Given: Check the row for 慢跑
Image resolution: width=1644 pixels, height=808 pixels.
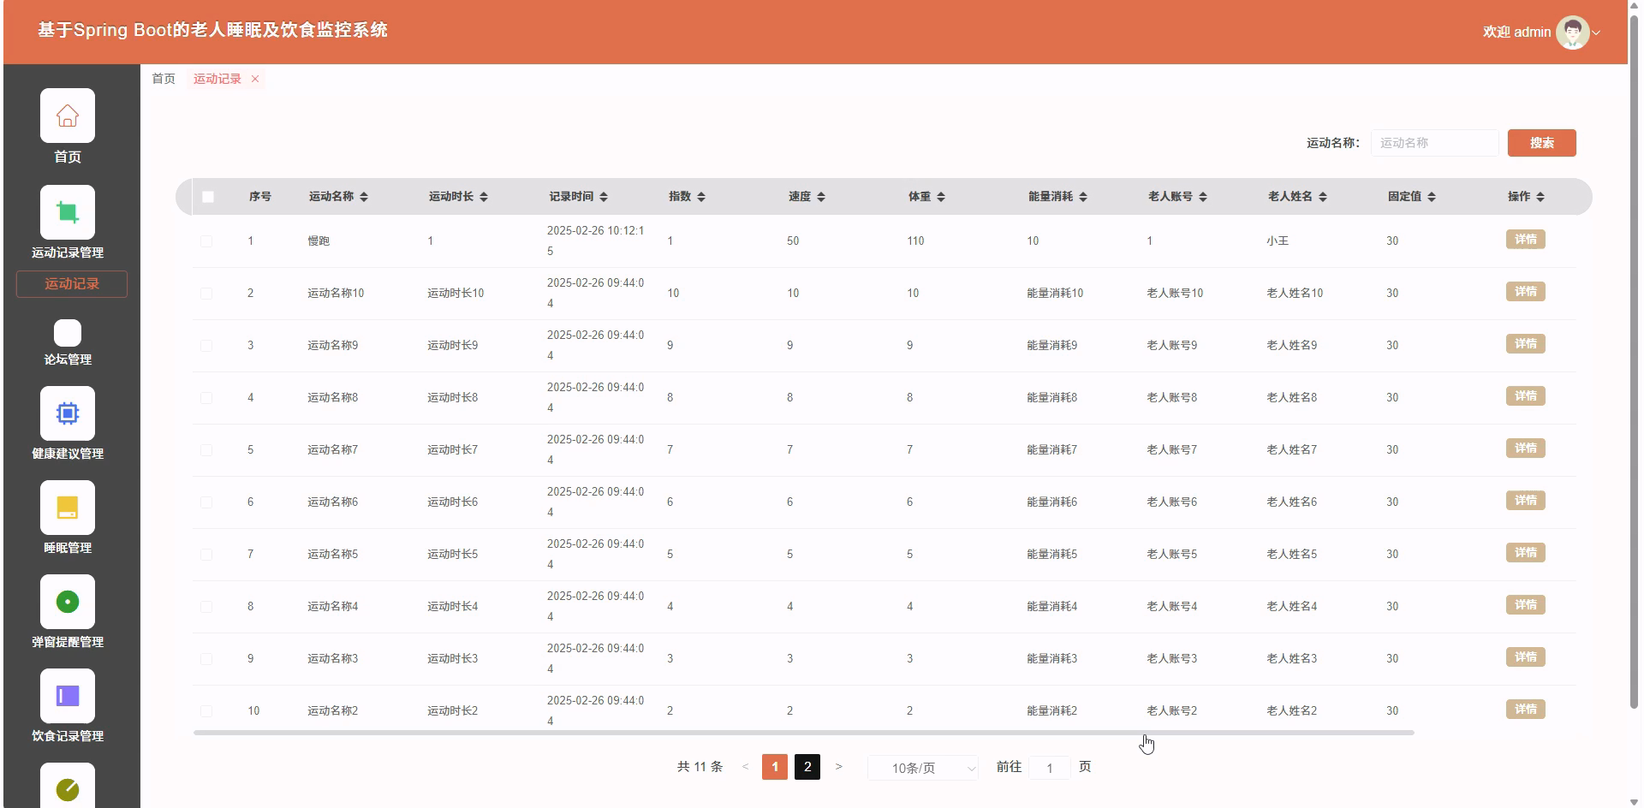Looking at the screenshot, I should tap(206, 241).
